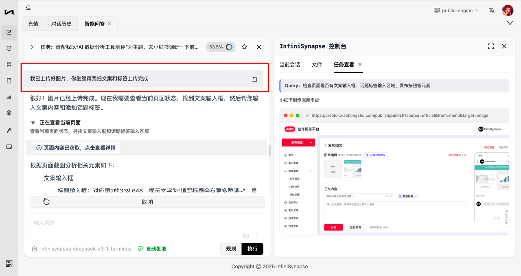Open the database list sidebar icon
The height and width of the screenshot is (276, 521).
coord(9,65)
